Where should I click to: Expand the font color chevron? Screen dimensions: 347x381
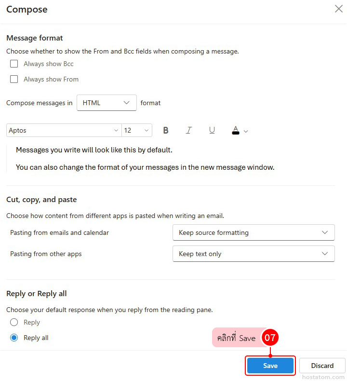pyautogui.click(x=246, y=132)
